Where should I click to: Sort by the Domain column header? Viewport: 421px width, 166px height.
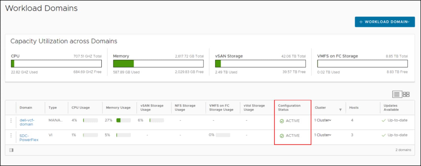click(x=26, y=107)
